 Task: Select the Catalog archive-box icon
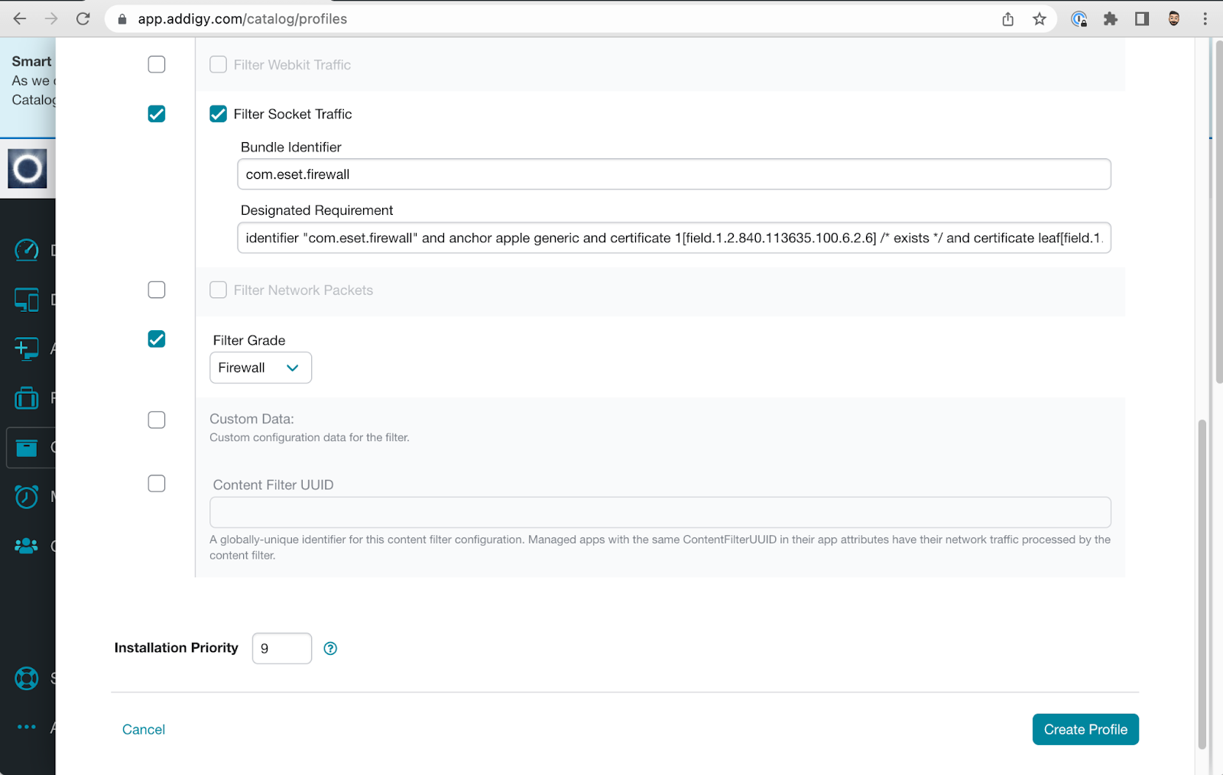pos(27,447)
